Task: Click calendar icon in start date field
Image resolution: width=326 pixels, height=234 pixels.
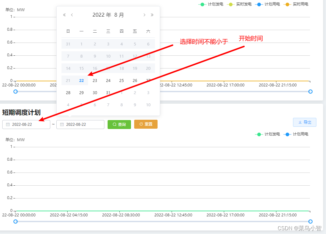Action: click(x=8, y=125)
